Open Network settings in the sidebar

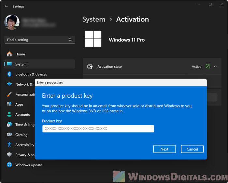pos(20,84)
